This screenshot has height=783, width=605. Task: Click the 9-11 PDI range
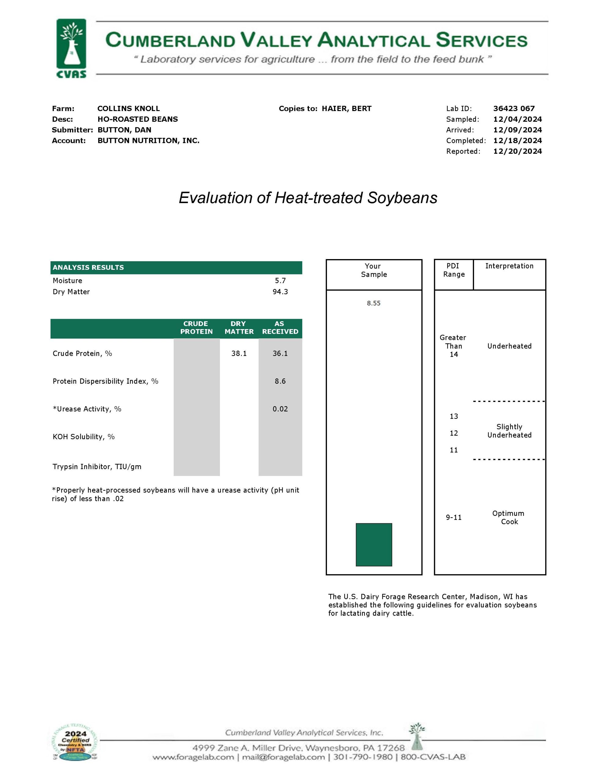click(x=454, y=517)
